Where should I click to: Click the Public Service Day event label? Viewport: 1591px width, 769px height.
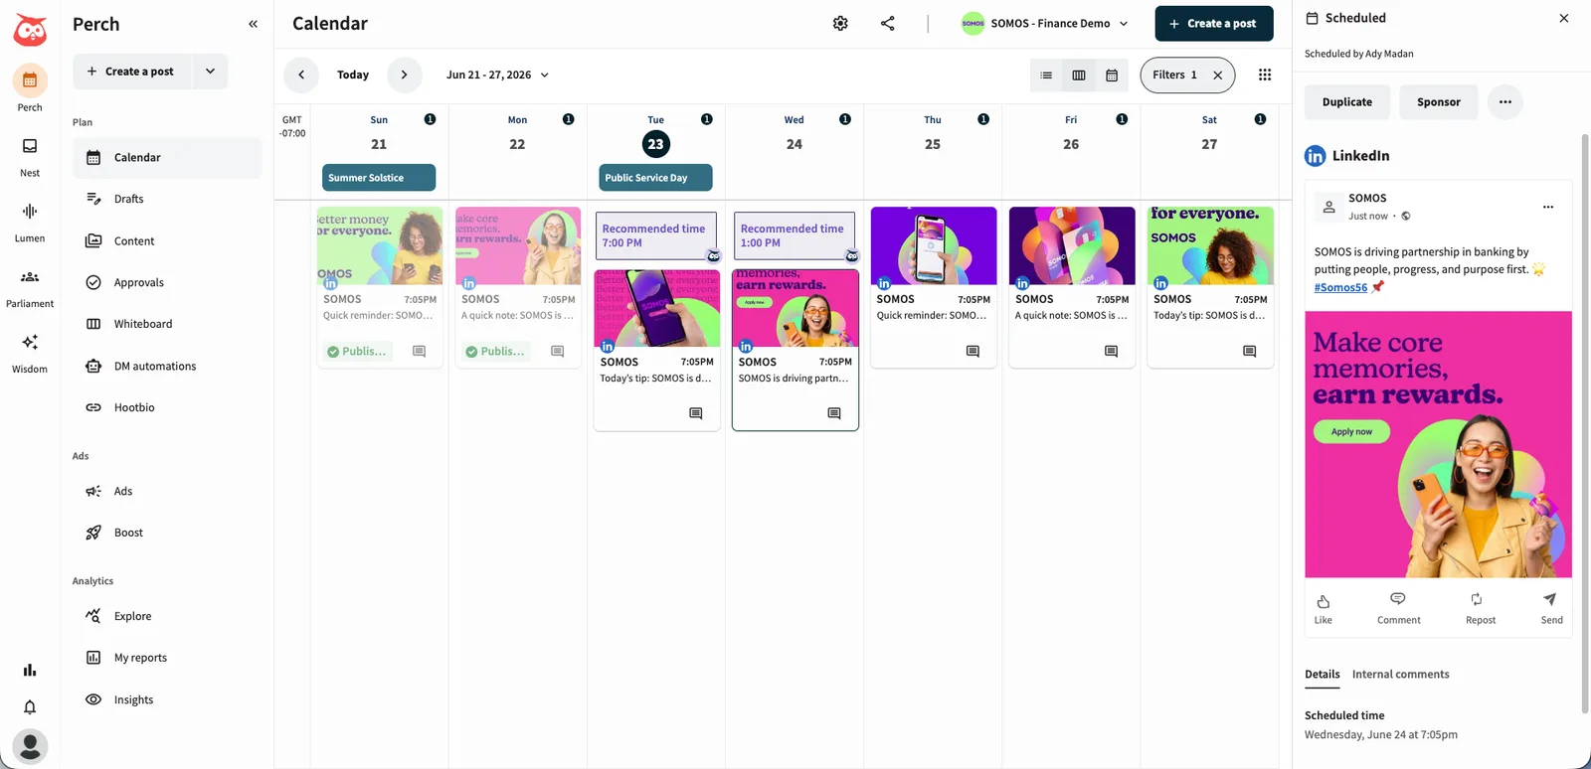point(655,178)
